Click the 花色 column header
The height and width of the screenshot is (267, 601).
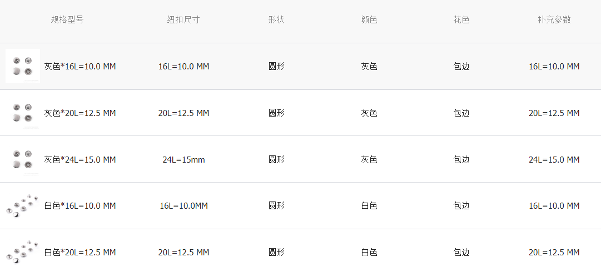pos(461,19)
